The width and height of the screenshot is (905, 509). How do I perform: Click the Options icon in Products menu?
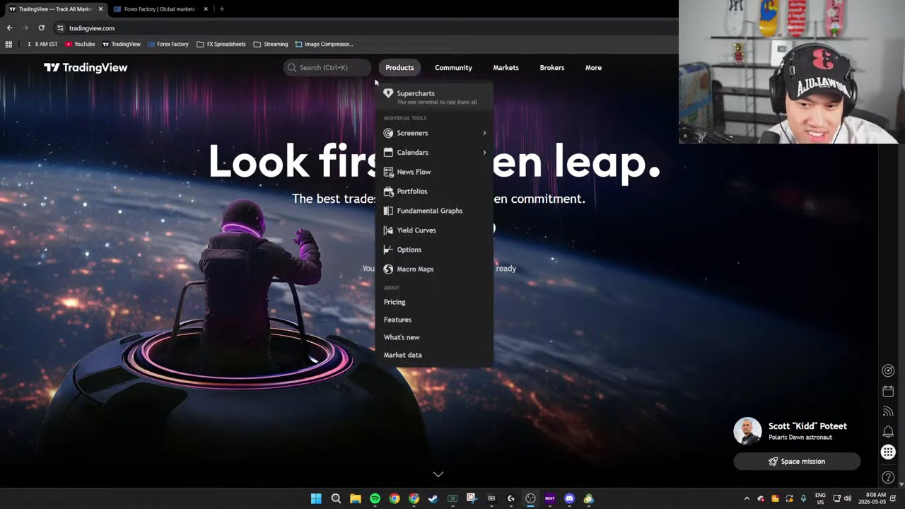pyautogui.click(x=388, y=250)
